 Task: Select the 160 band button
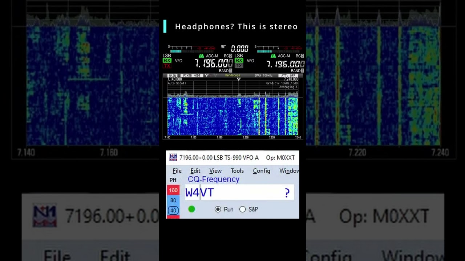pos(173,190)
